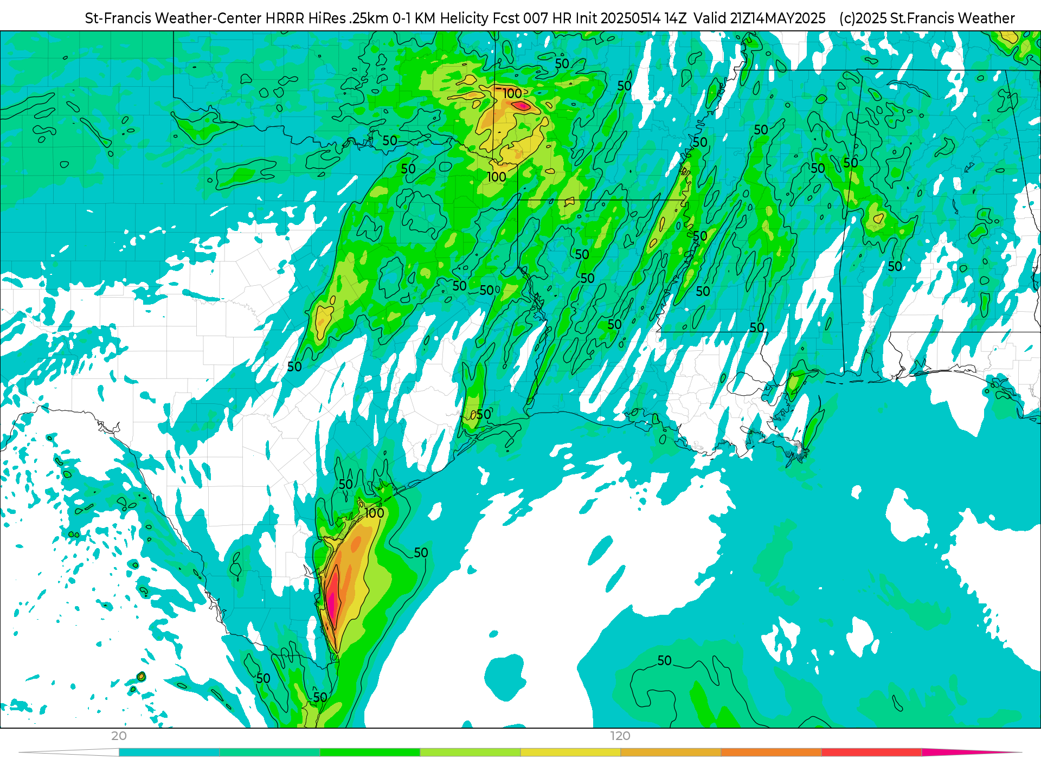Click '(c)2025 St.Francis Weather' copyright text

[927, 18]
